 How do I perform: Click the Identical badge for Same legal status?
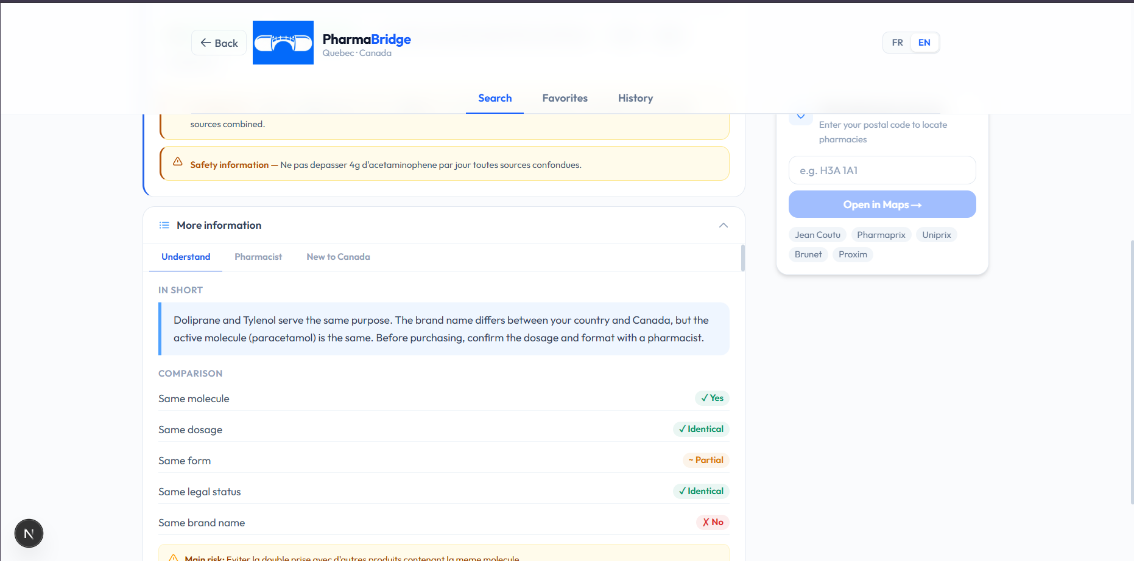click(701, 491)
